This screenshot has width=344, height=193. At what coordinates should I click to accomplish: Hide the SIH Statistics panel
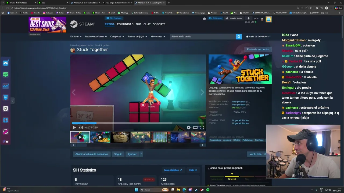tap(193, 170)
